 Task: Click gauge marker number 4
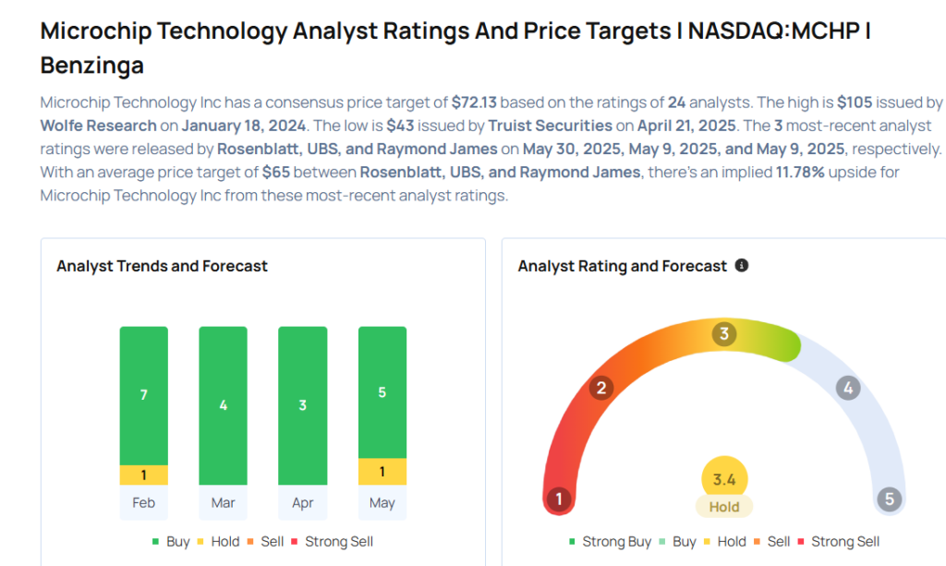(847, 388)
